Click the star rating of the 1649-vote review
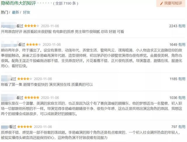The height and width of the screenshot is (142, 187). (x=34, y=45)
